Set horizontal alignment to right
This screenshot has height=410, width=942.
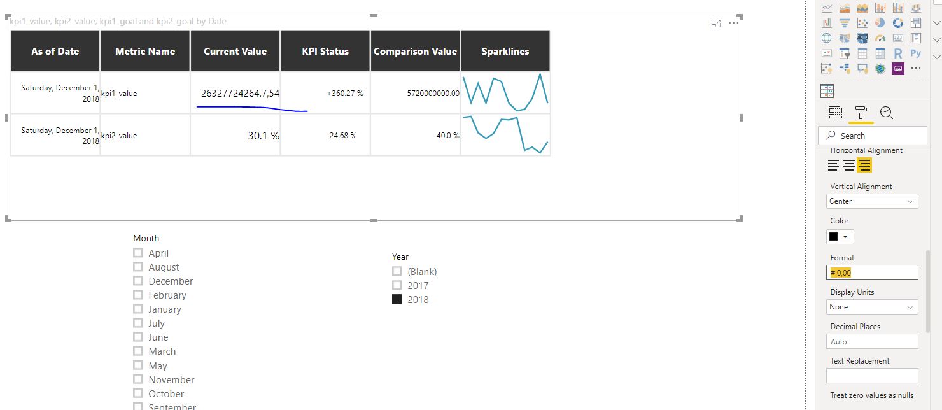click(864, 166)
